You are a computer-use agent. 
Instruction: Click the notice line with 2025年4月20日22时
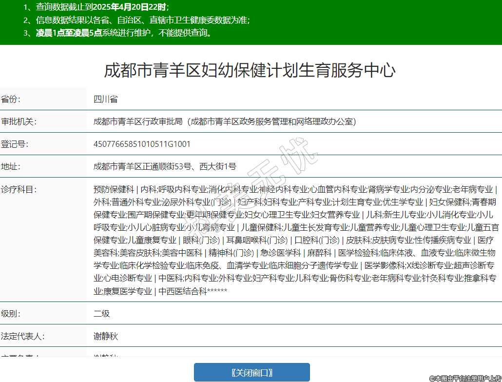[x=96, y=7]
